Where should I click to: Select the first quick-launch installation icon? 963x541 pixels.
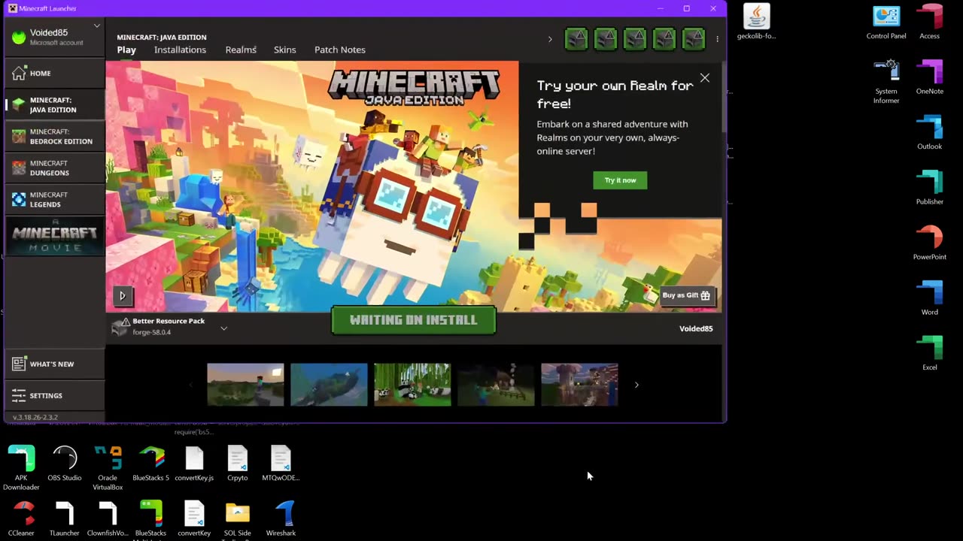click(x=576, y=39)
